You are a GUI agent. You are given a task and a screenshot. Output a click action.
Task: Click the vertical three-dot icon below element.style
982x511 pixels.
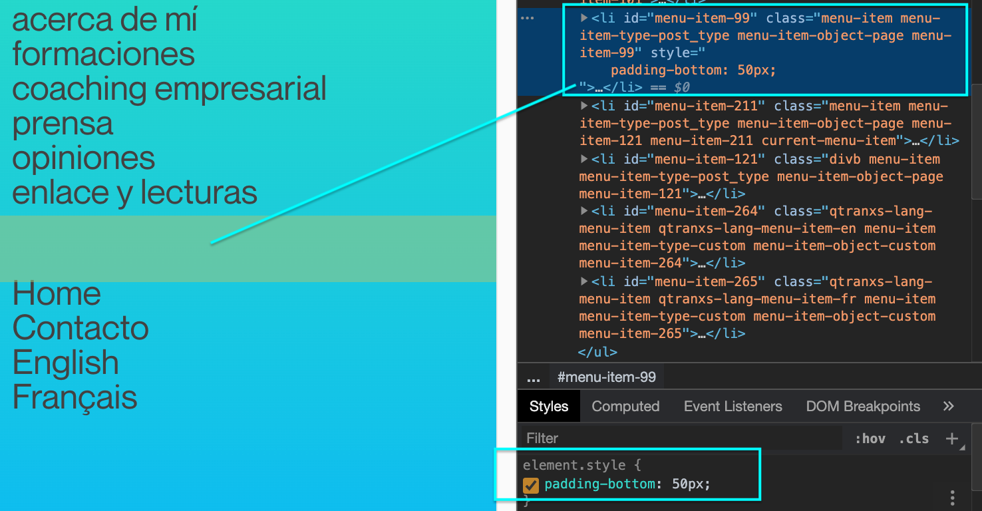pos(953,498)
